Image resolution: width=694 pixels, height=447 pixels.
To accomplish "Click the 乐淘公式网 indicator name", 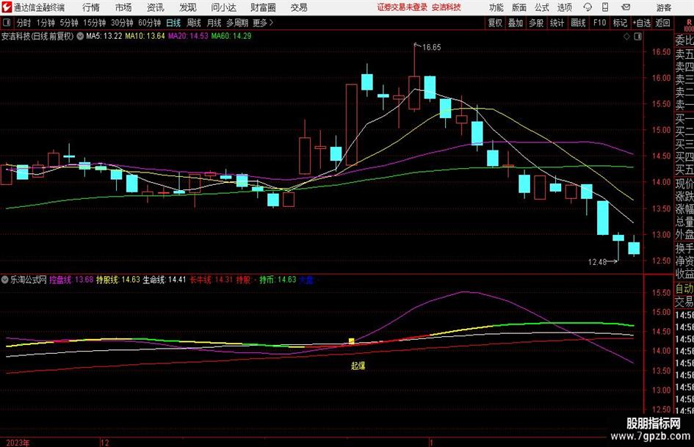I will pos(29,280).
